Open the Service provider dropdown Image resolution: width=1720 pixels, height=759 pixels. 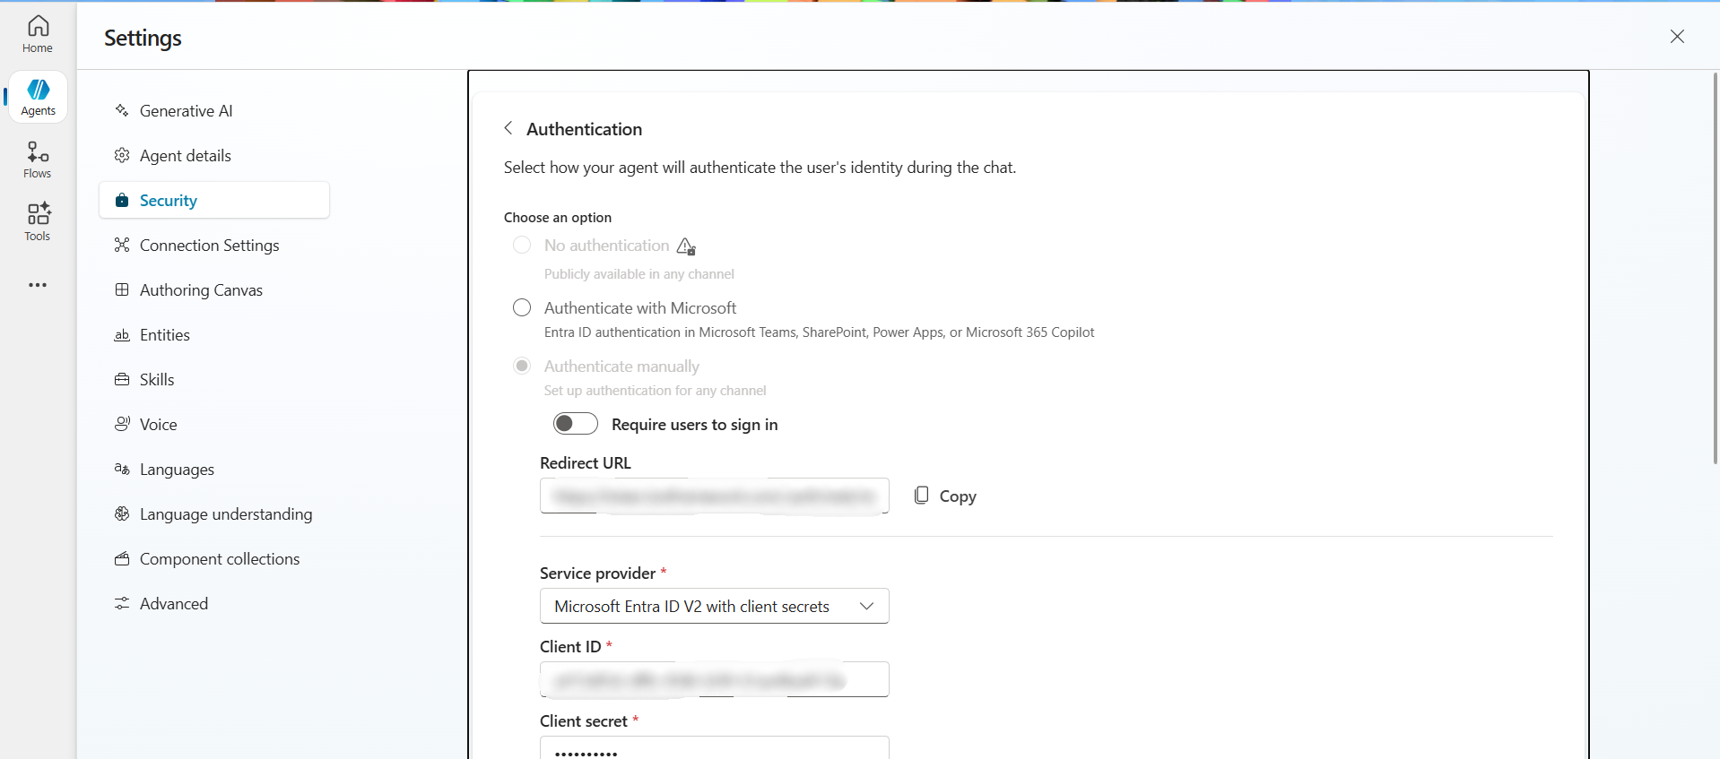715,606
